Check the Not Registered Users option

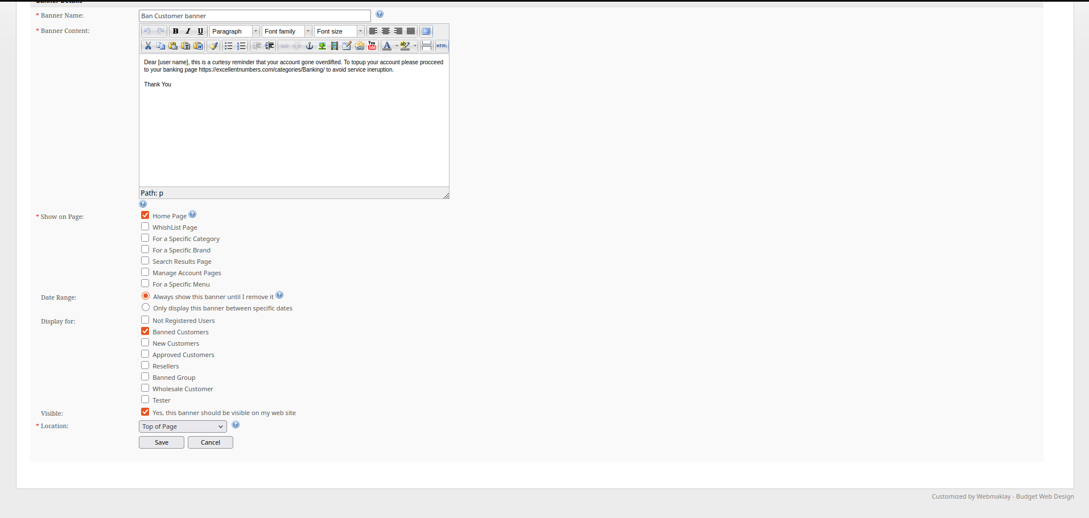pos(145,320)
